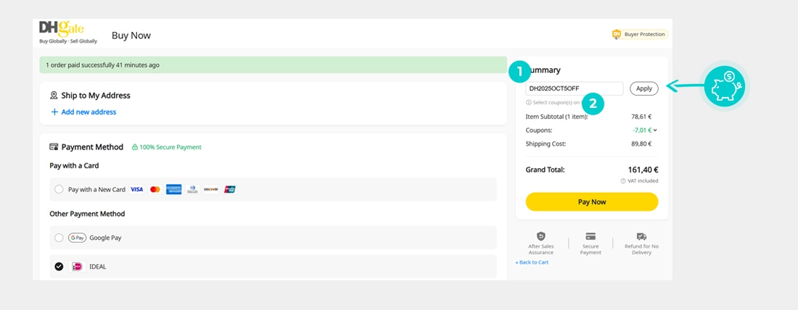The image size is (798, 310).
Task: Click the American Express card logo
Action: (173, 190)
